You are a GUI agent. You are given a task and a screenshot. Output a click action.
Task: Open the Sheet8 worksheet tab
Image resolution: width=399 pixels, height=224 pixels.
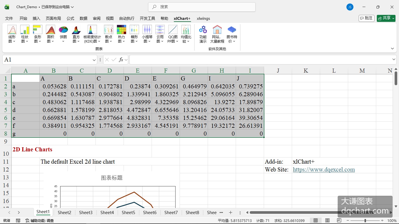click(x=192, y=213)
